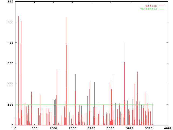Click the 2500 label on the x-axis
The width and height of the screenshot is (173, 130).
coord(111,128)
